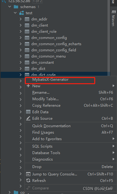Open Quick Documentation
The width and height of the screenshot is (117, 194).
click(x=71, y=126)
